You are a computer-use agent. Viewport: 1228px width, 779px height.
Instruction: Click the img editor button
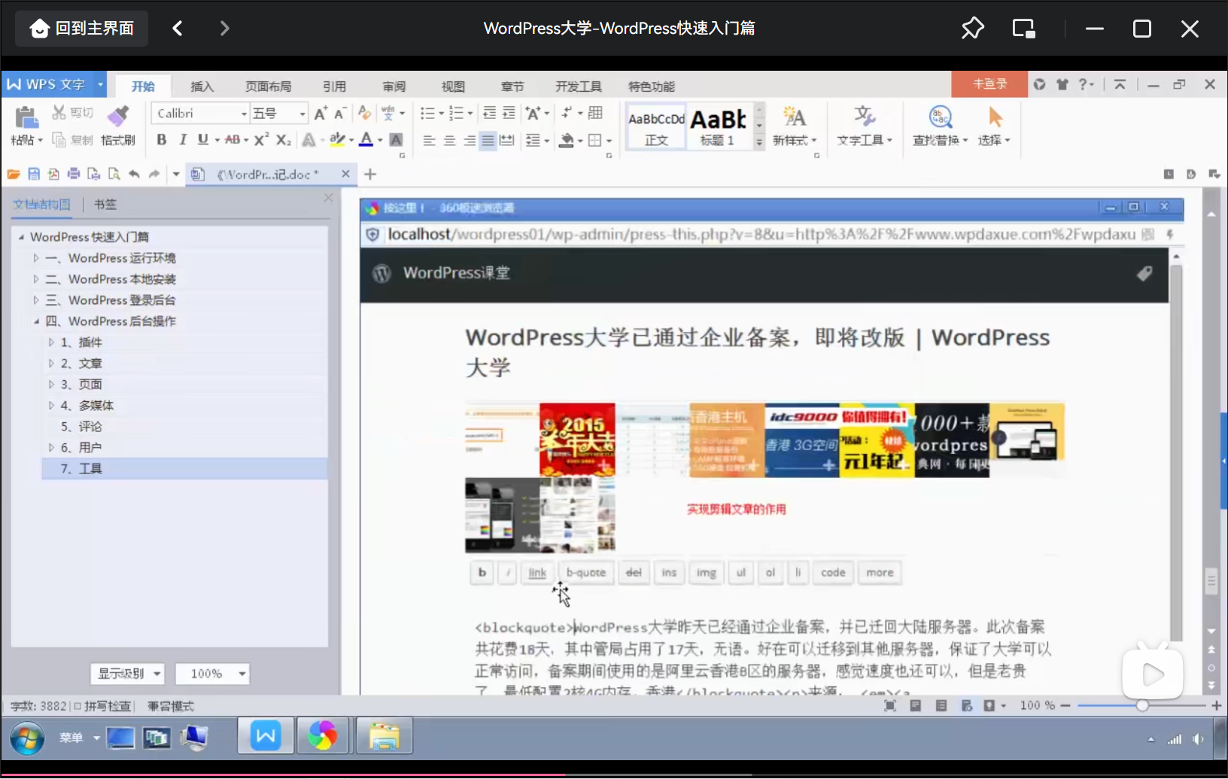click(x=706, y=573)
